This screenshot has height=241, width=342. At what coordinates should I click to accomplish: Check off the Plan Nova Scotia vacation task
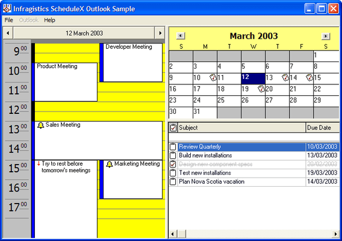click(x=173, y=181)
